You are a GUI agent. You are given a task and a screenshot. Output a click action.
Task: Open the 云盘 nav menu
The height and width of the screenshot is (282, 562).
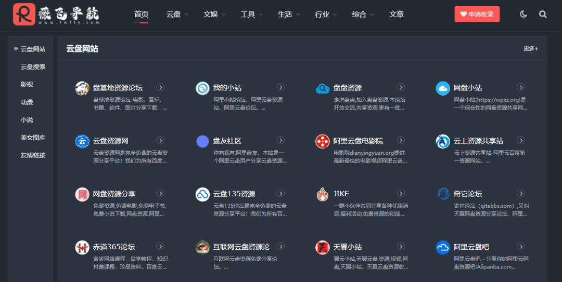(x=173, y=15)
